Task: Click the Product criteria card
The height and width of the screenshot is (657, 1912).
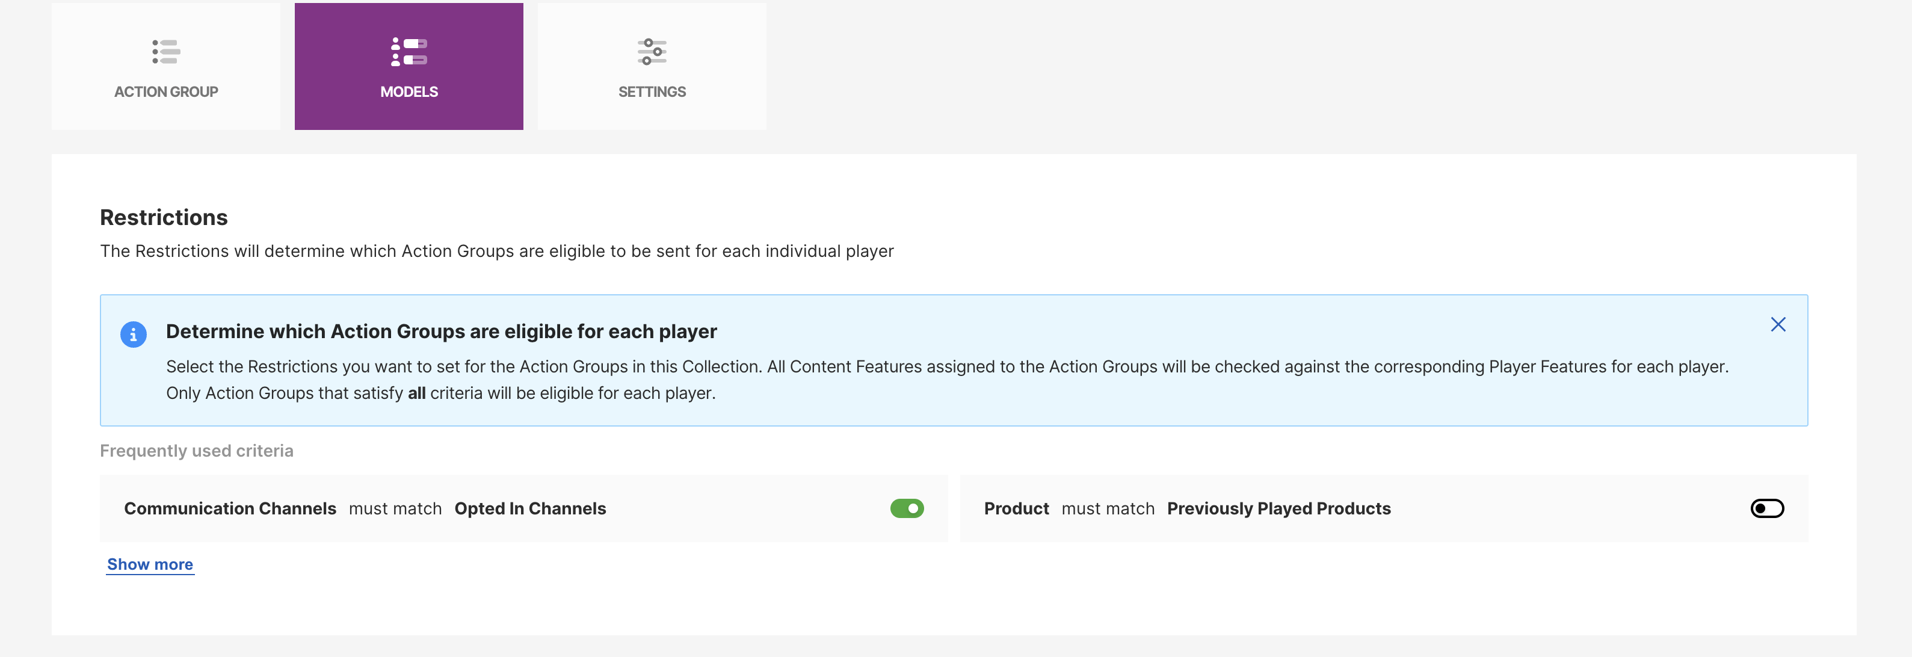Action: pyautogui.click(x=1559, y=509)
